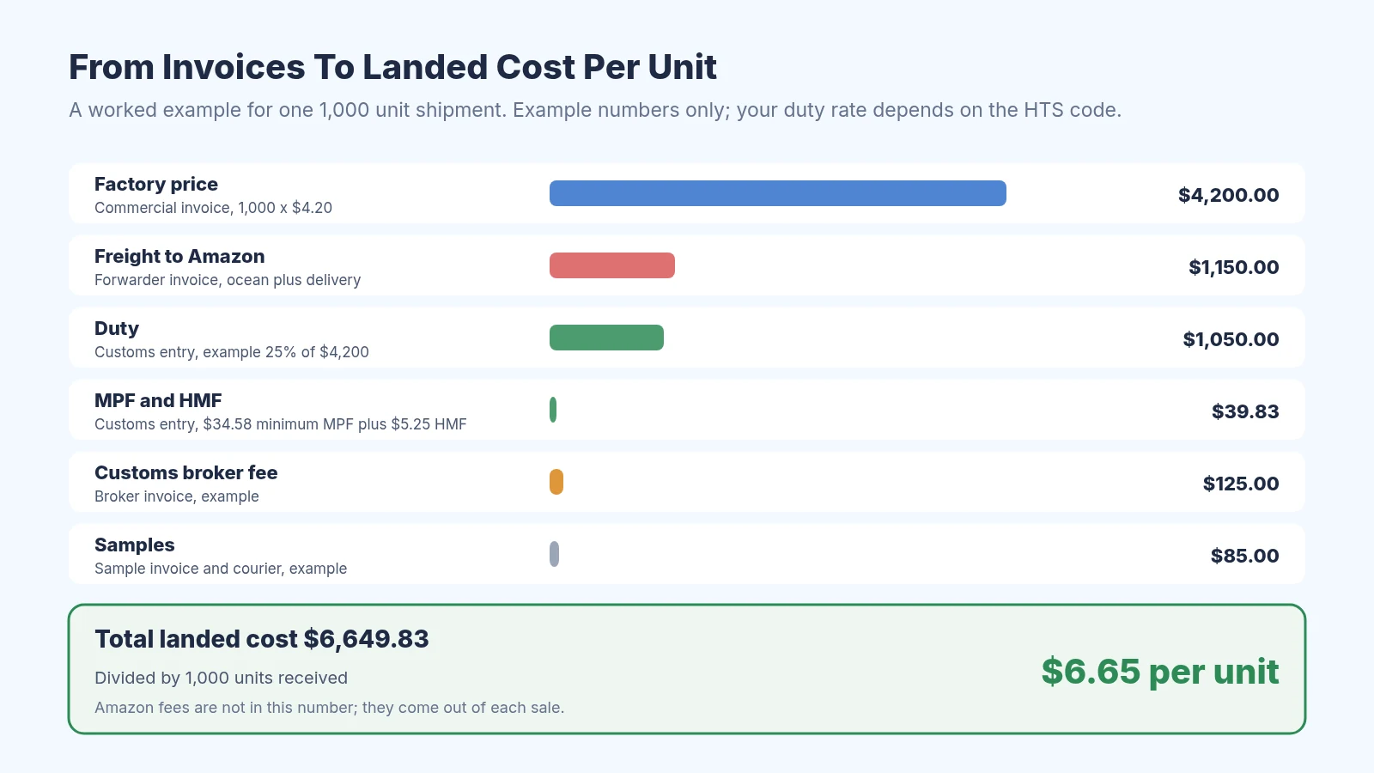Click the '$34.58 minimum MPF plus $5.25 HMF' text
The width and height of the screenshot is (1374, 773).
335,424
